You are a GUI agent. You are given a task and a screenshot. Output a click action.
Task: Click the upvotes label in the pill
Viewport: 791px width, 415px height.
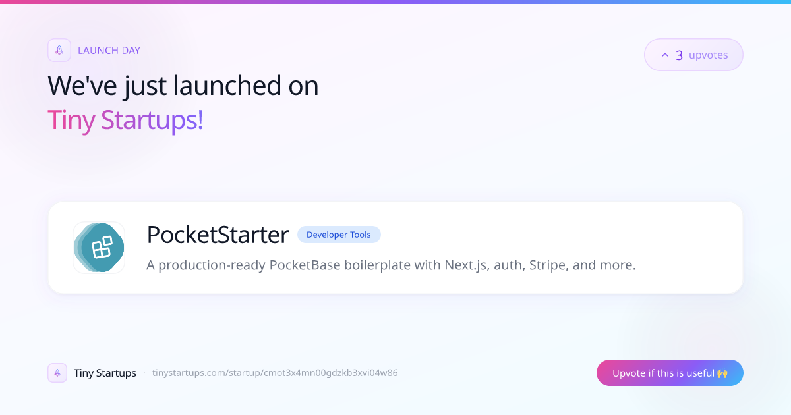click(709, 55)
